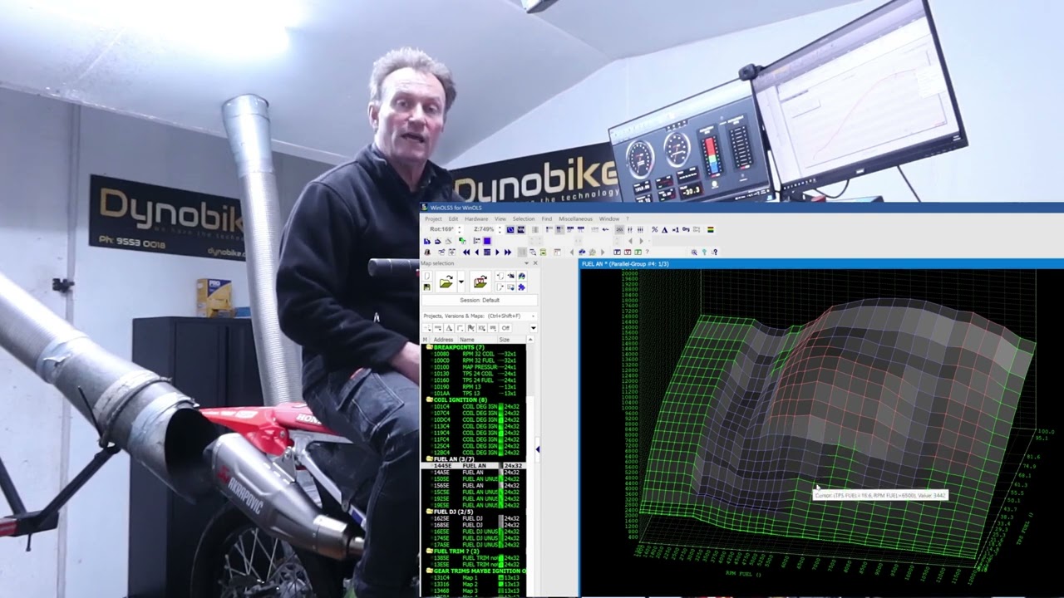Click the delta difference icon
1064x598 pixels.
(x=665, y=229)
